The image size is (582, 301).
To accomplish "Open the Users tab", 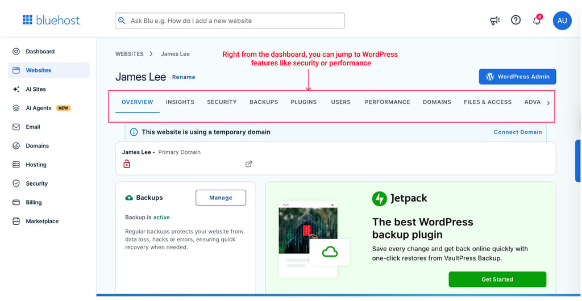I will (x=341, y=102).
